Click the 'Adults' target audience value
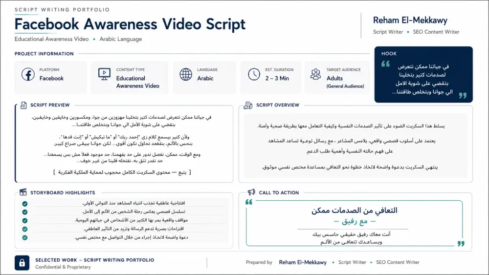 click(x=334, y=78)
